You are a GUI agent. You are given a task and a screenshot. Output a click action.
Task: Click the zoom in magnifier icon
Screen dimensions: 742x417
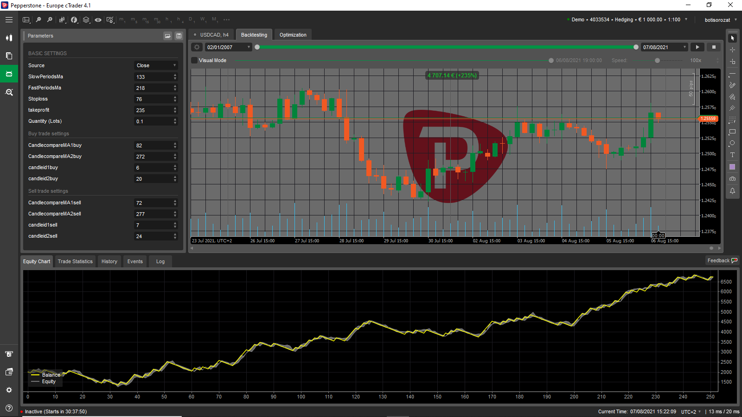[x=50, y=20]
